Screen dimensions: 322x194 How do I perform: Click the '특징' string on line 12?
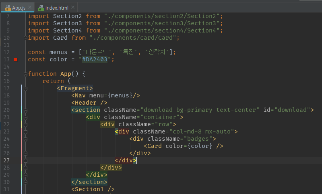click(x=128, y=53)
